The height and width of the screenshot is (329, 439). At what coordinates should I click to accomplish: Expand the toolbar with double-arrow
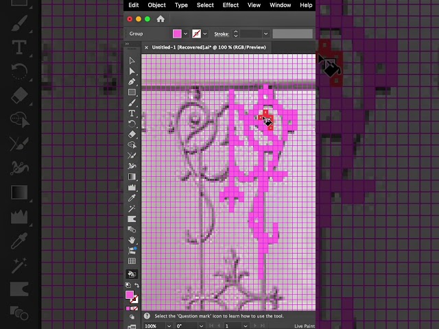[127, 44]
